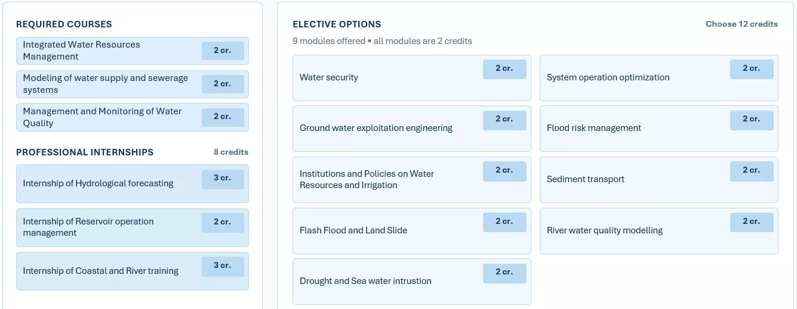Choose the Sediment transport module
The height and width of the screenshot is (309, 797).
[x=658, y=180]
